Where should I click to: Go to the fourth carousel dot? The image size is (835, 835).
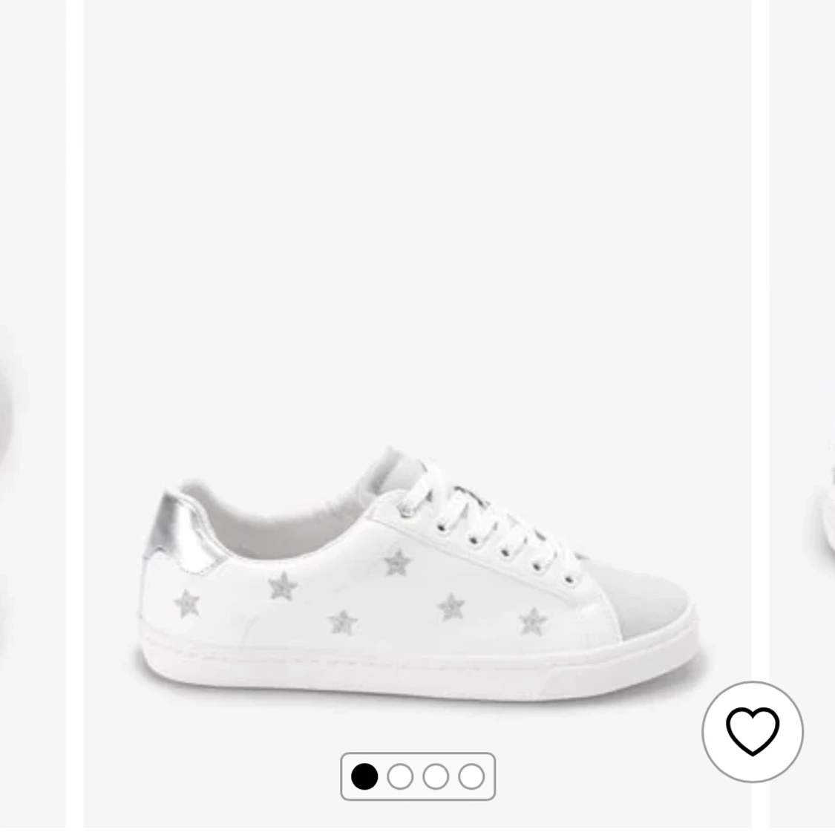point(471,776)
